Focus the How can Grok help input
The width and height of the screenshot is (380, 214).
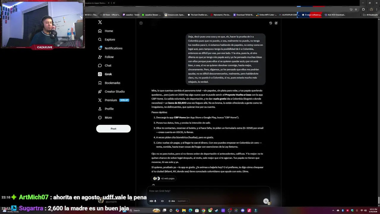(x=208, y=191)
